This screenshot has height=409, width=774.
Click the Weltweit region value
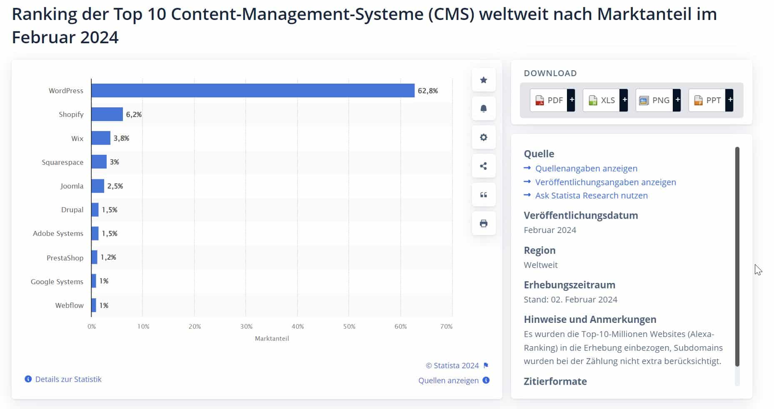click(541, 265)
